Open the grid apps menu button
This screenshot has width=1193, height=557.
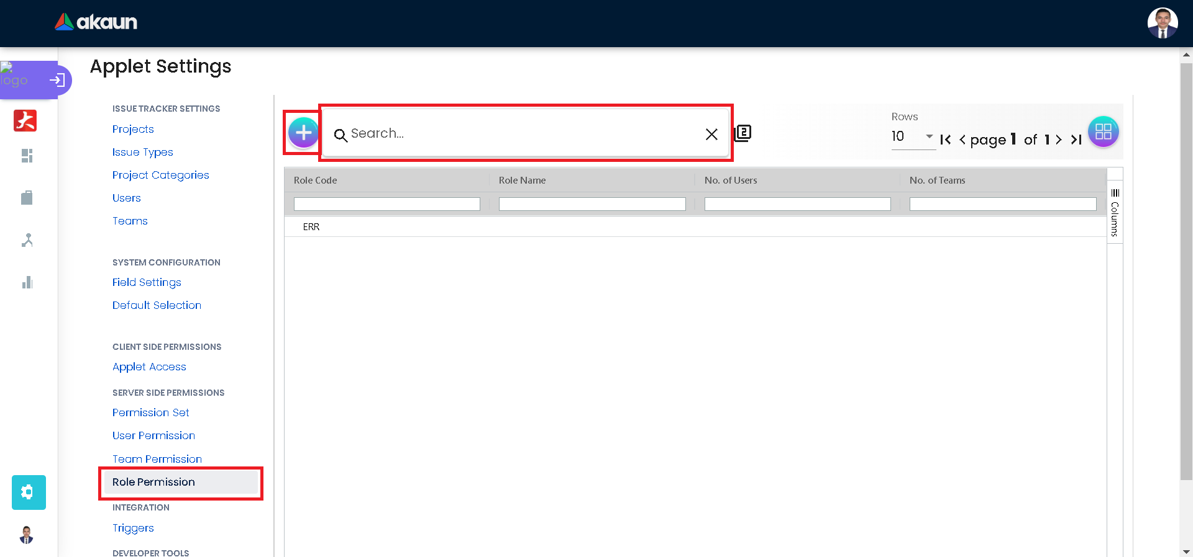1104,131
